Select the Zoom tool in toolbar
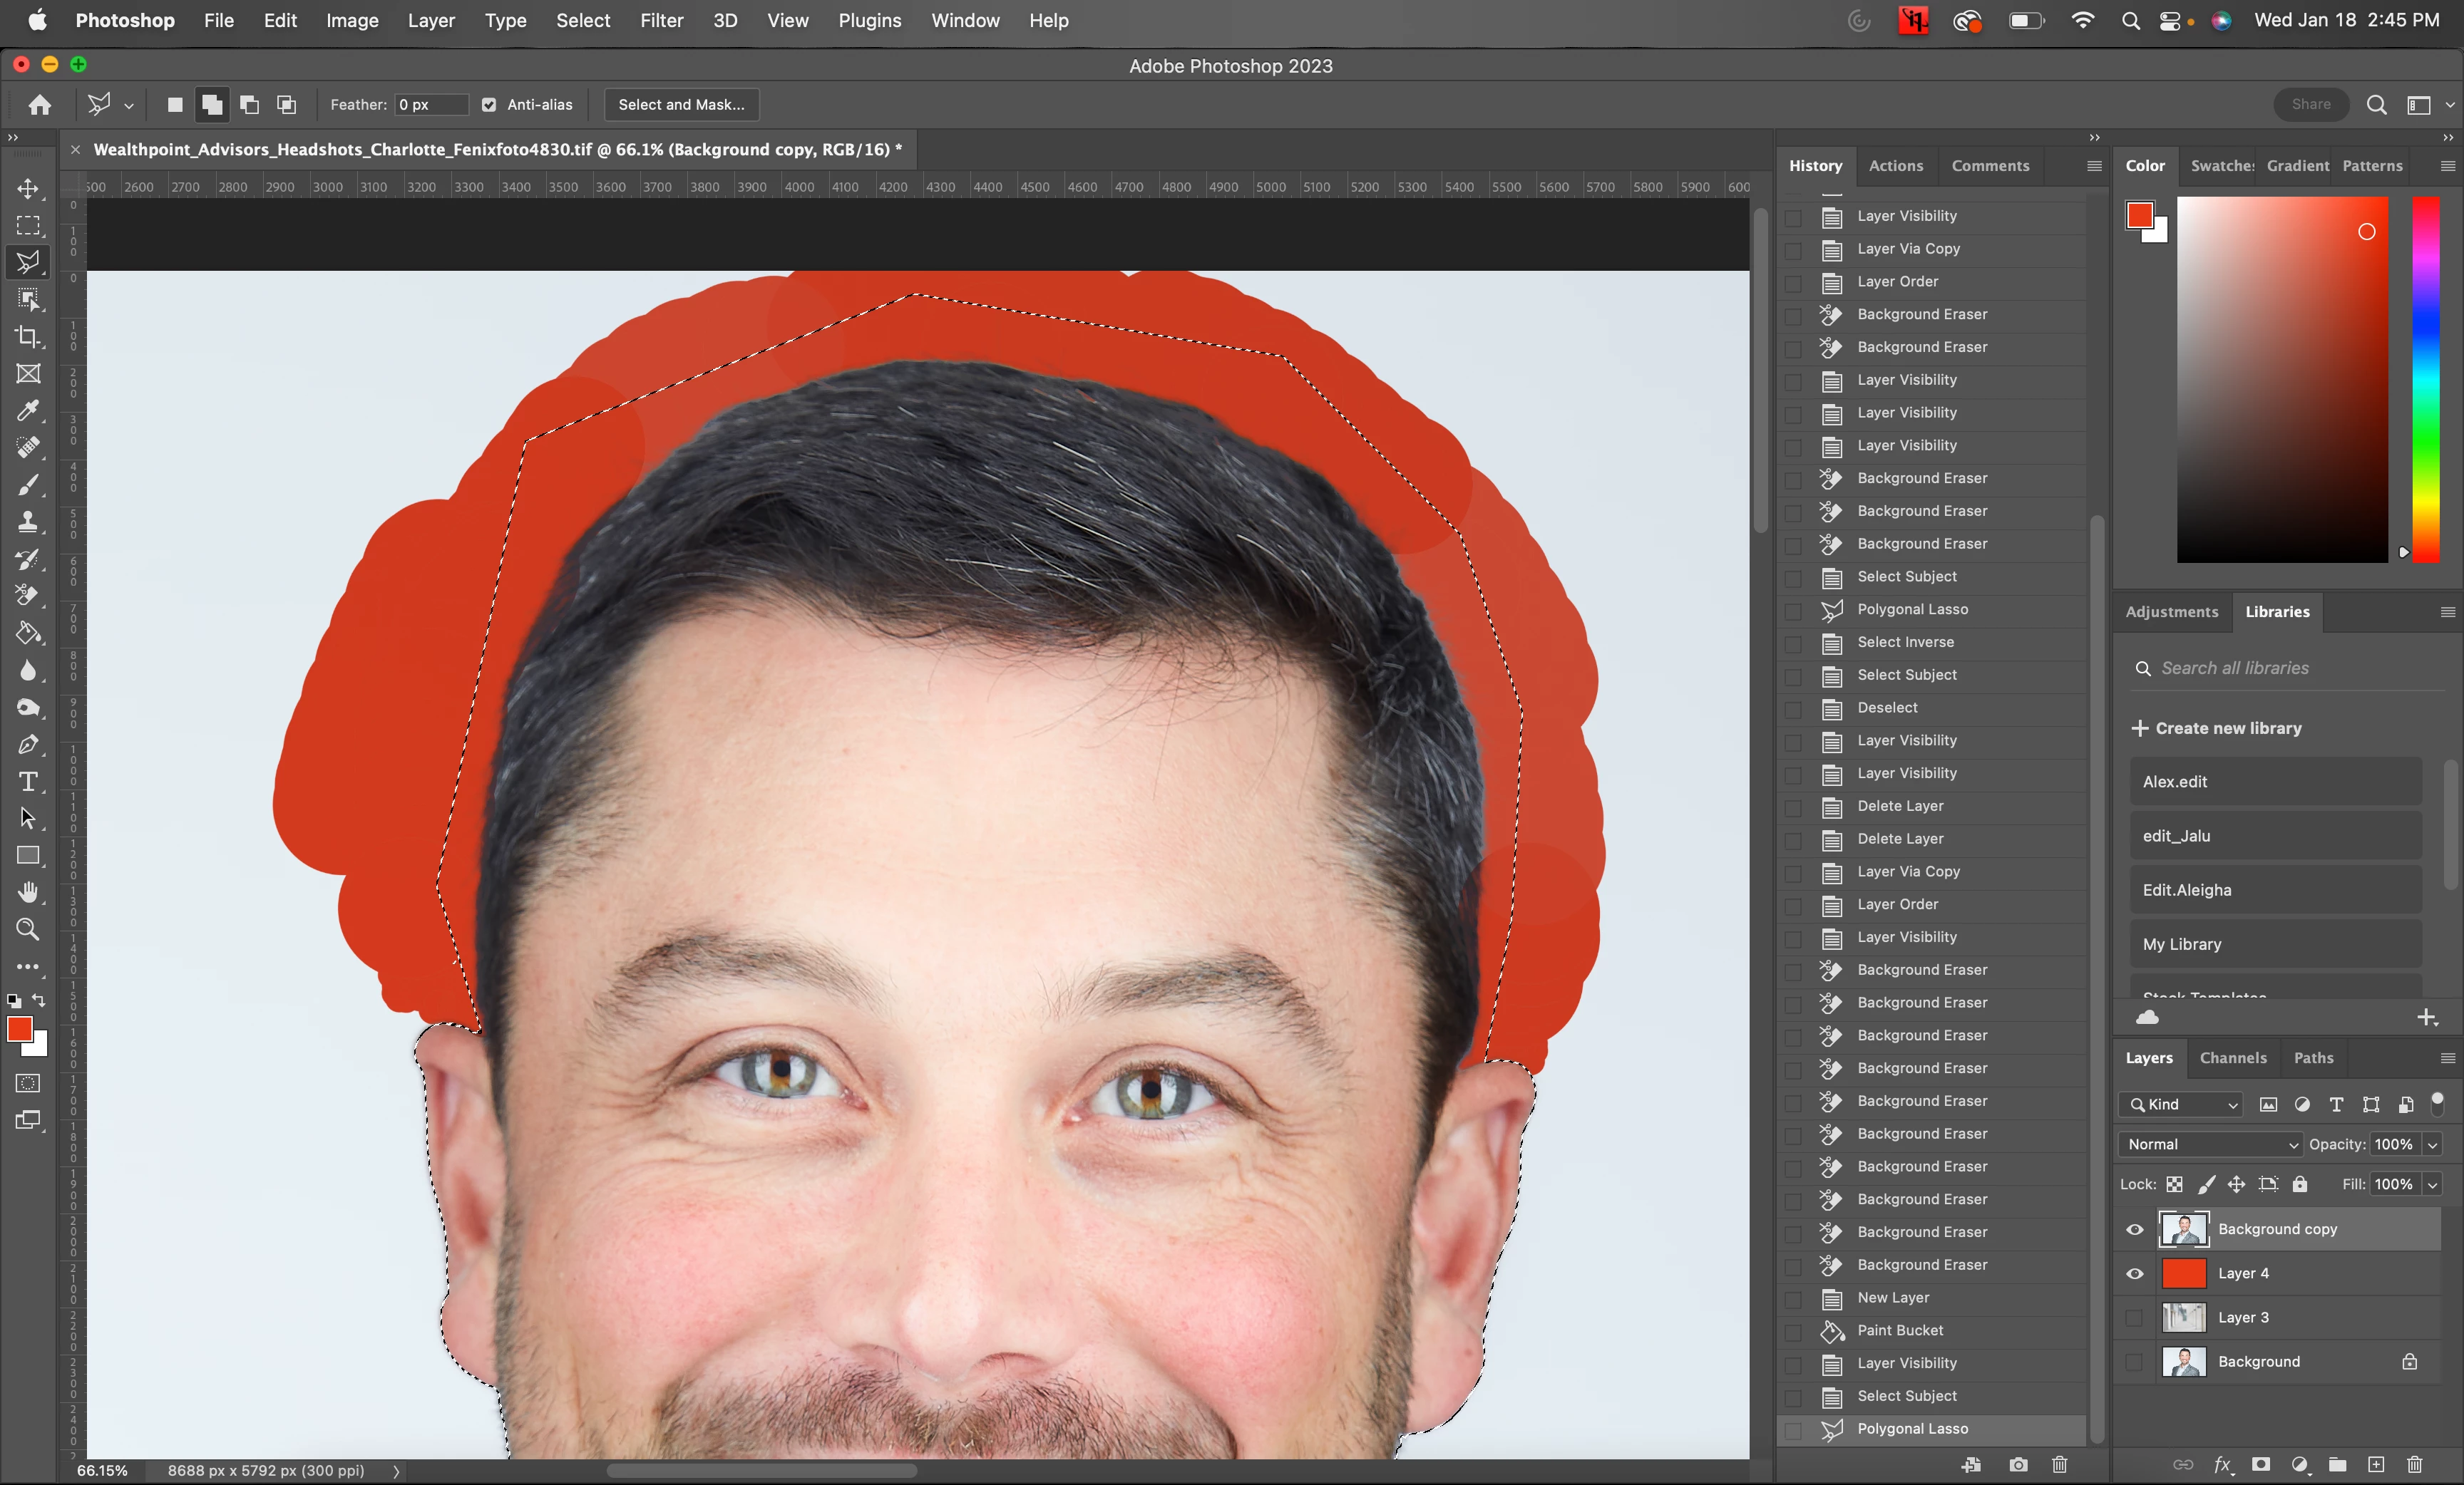The height and width of the screenshot is (1485, 2464). point(28,929)
